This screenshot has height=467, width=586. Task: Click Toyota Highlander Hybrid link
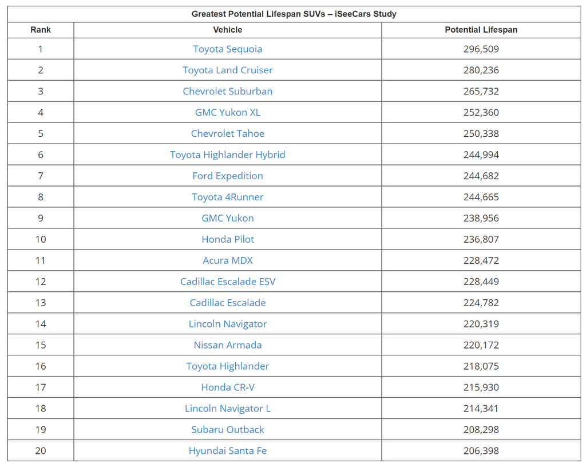[227, 155]
